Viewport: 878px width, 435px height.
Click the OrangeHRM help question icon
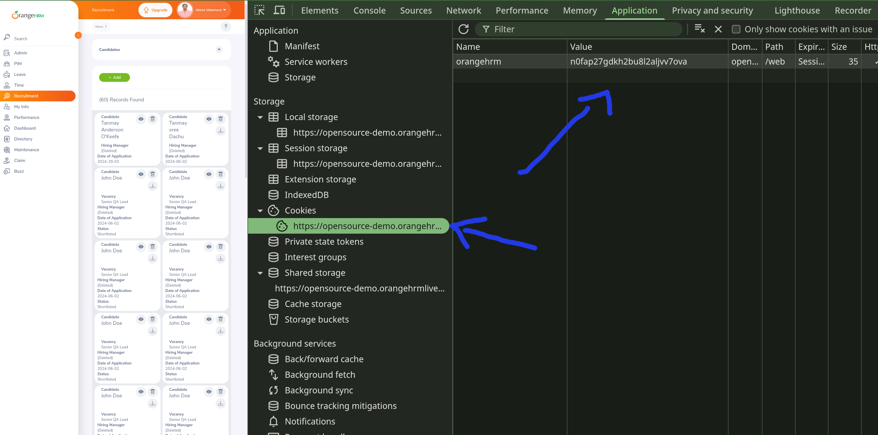click(226, 27)
